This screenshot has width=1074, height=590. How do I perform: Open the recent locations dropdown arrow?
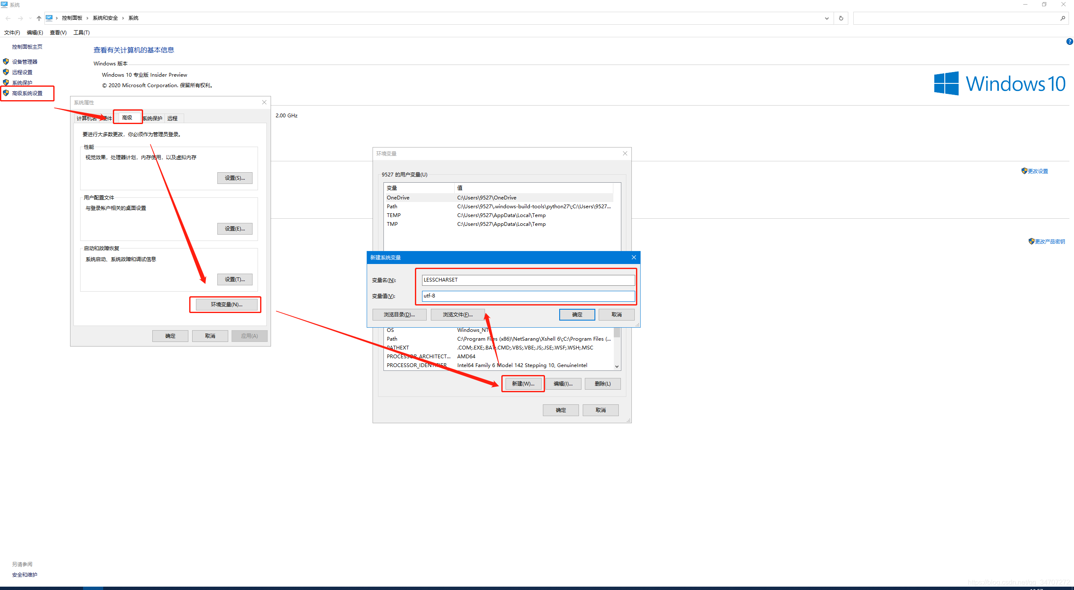pyautogui.click(x=30, y=18)
